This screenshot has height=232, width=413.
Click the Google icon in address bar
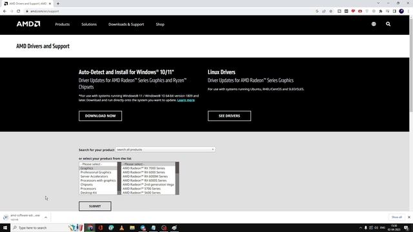pyautogui.click(x=317, y=12)
